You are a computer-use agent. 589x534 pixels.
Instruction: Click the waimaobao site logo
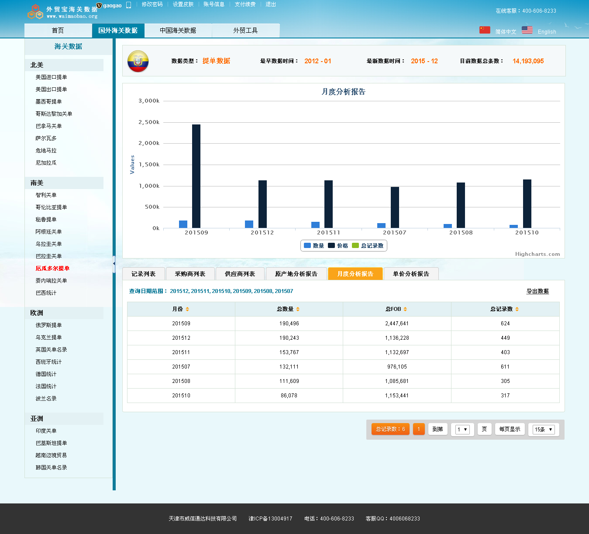pos(62,12)
